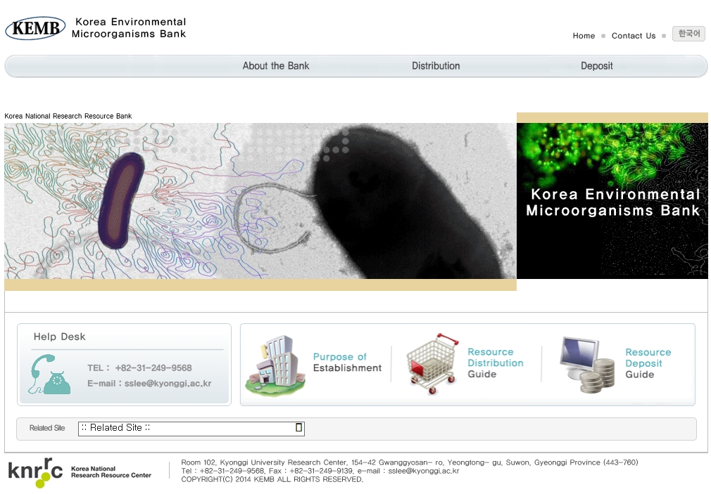Screen dimensions: 711x494
Task: Open the About the Bank menu
Action: tap(276, 66)
